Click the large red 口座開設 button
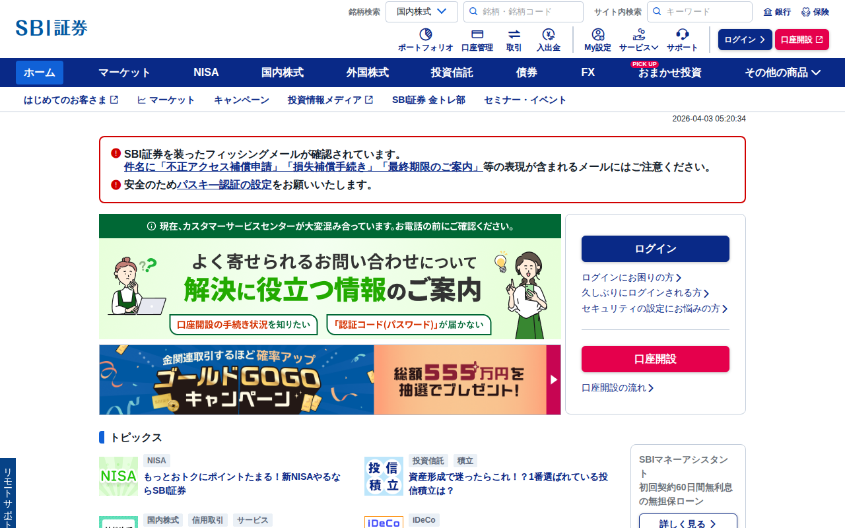The width and height of the screenshot is (845, 528). pyautogui.click(x=656, y=359)
